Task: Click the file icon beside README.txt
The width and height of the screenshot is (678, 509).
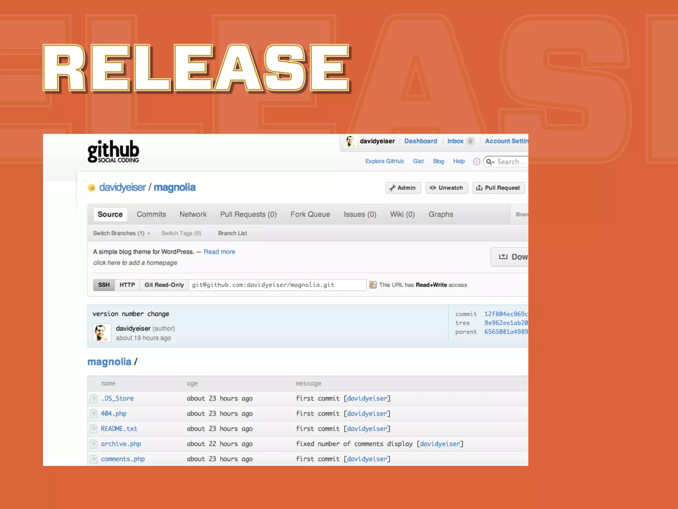Action: coord(94,429)
